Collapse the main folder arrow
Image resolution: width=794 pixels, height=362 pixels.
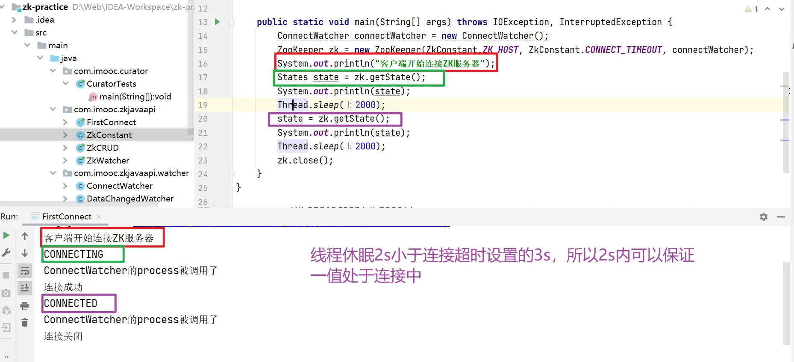click(x=27, y=45)
